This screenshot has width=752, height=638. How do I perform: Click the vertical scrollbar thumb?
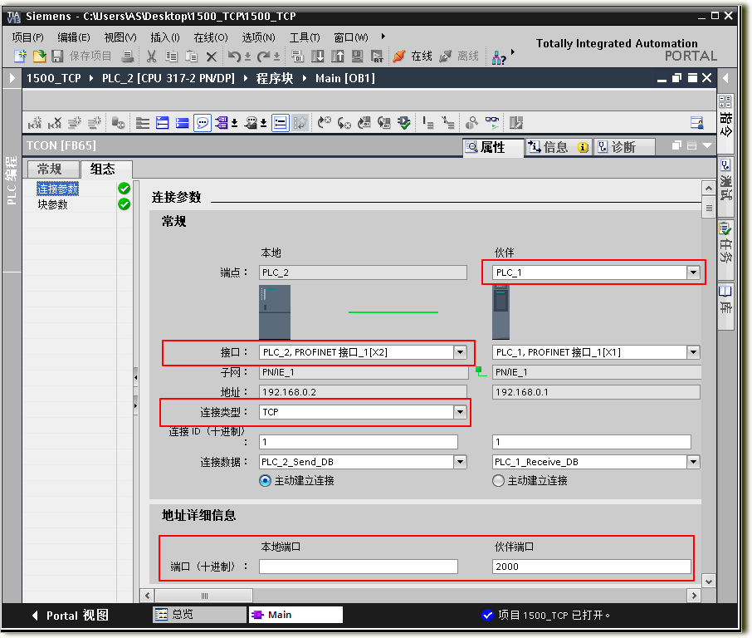click(708, 208)
